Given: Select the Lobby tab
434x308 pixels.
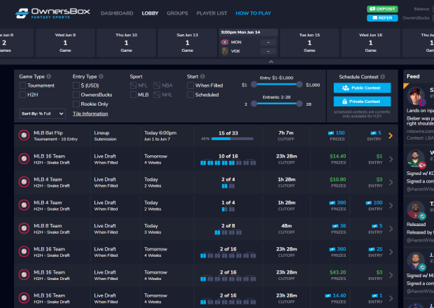Looking at the screenshot, I should tap(150, 13).
